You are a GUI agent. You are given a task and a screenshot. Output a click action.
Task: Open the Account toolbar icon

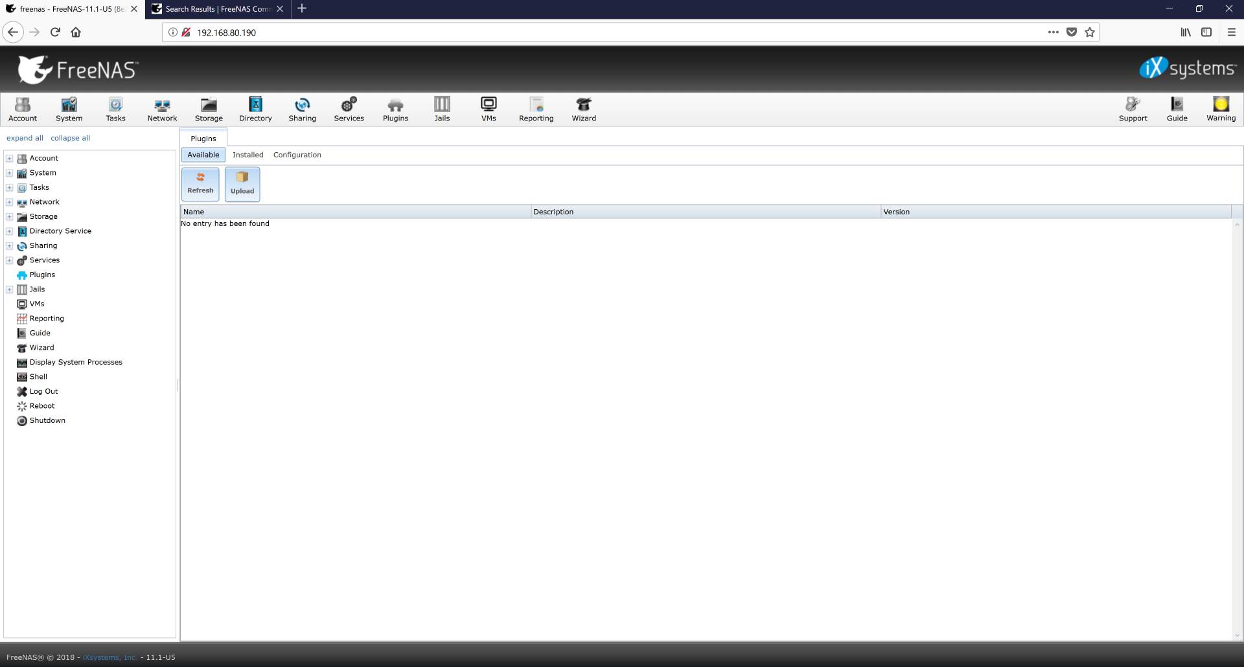23,109
